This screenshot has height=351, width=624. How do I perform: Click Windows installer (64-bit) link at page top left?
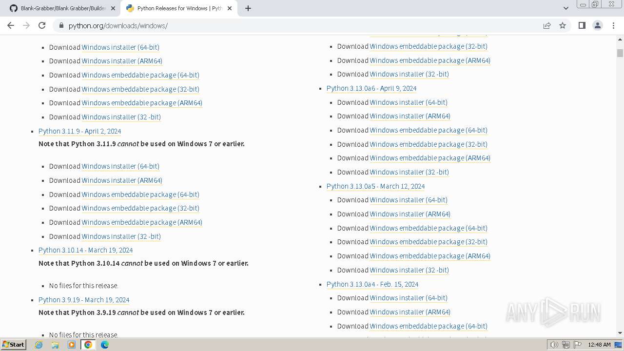click(x=120, y=47)
